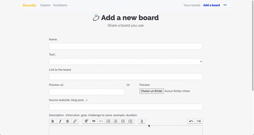Attach a file with paperclip icon
This screenshot has height=135, width=254.
[x=142, y=121]
